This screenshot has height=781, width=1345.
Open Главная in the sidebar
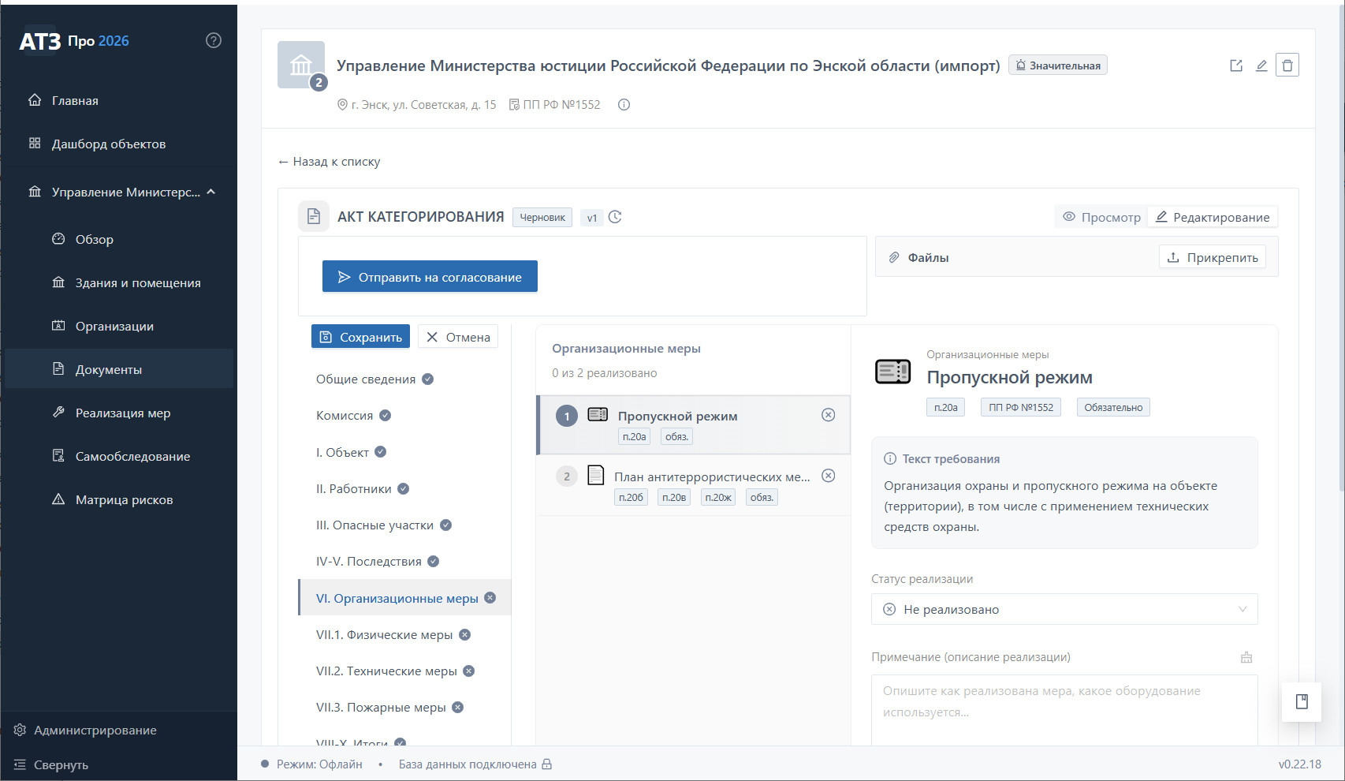point(119,100)
